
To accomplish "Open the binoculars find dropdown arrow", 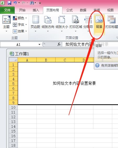I will (x=35, y=3).
